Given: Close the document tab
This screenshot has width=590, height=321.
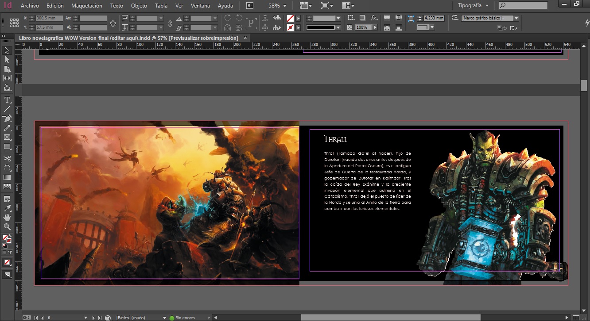Looking at the screenshot, I should click(x=245, y=38).
